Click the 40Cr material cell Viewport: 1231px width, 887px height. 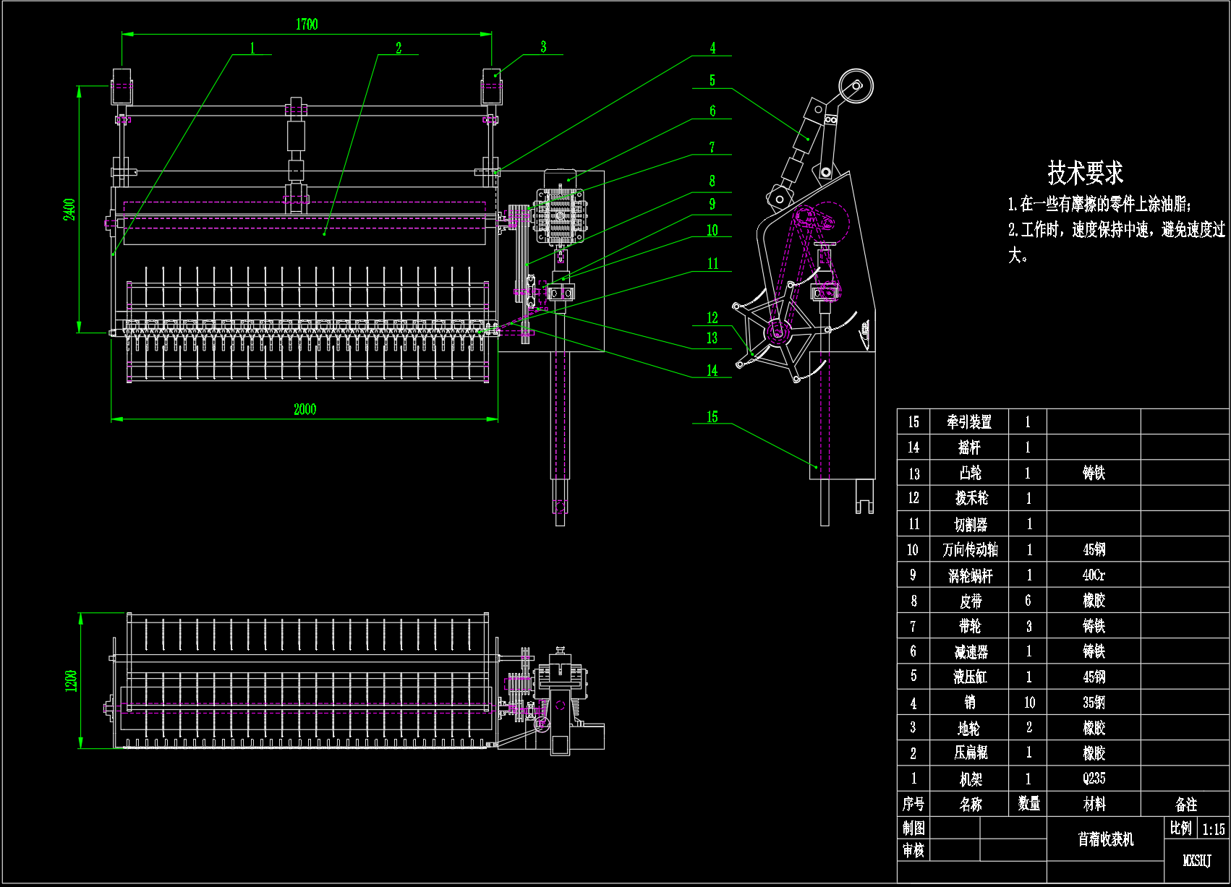coord(1094,575)
